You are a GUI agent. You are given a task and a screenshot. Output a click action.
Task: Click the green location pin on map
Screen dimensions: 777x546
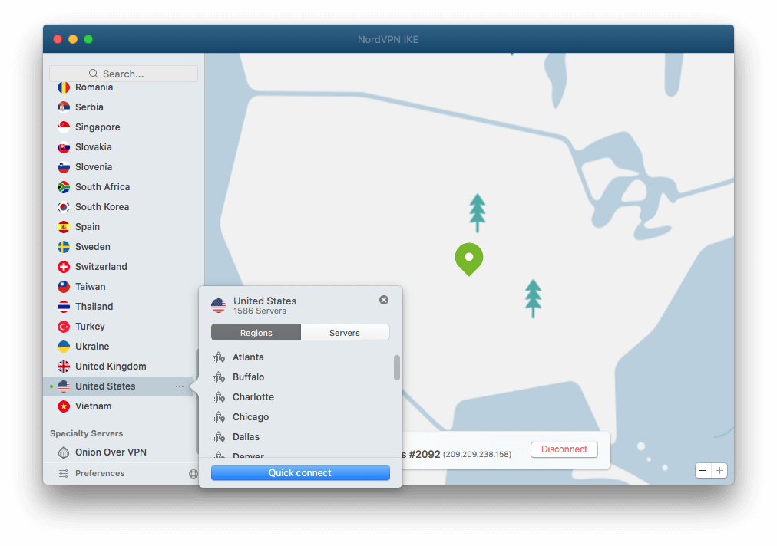469,259
